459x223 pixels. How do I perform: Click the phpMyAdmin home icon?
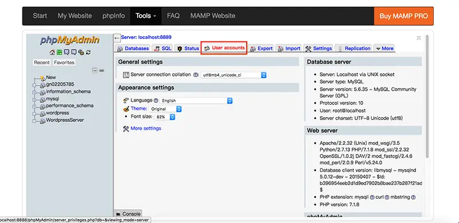(52, 52)
